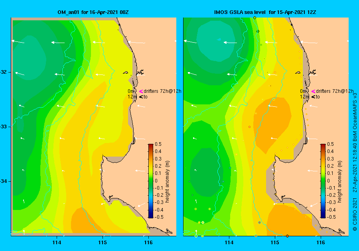Click the left map's 'height anomaly (m)' label
This screenshot has height=251, width=359.
168,182
